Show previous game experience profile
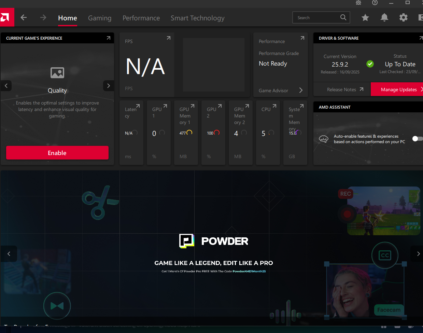Viewport: 423px width, 333px height. pyautogui.click(x=6, y=86)
